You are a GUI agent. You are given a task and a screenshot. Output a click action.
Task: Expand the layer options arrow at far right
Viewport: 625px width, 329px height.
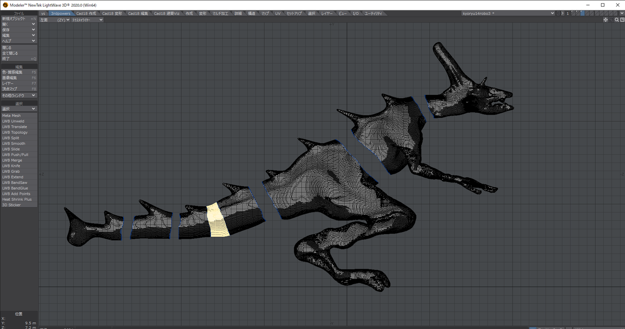pos(622,13)
